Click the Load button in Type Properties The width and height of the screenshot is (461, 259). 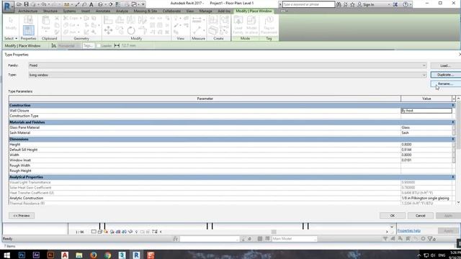[x=445, y=65]
